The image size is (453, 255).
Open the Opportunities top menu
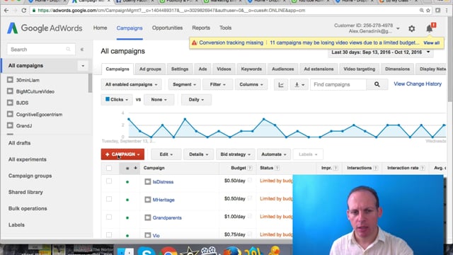pos(167,28)
